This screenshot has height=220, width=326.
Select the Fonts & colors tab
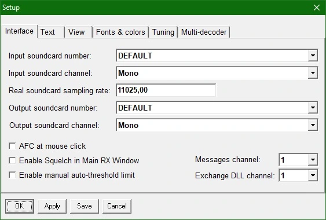click(120, 32)
